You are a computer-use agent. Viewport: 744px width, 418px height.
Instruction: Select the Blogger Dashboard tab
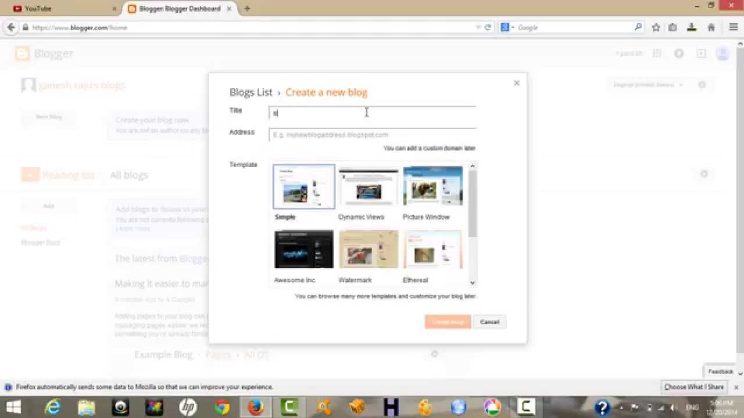[x=180, y=9]
